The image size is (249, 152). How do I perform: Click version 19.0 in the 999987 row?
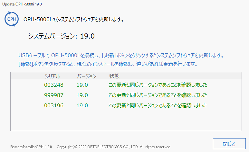click(82, 95)
